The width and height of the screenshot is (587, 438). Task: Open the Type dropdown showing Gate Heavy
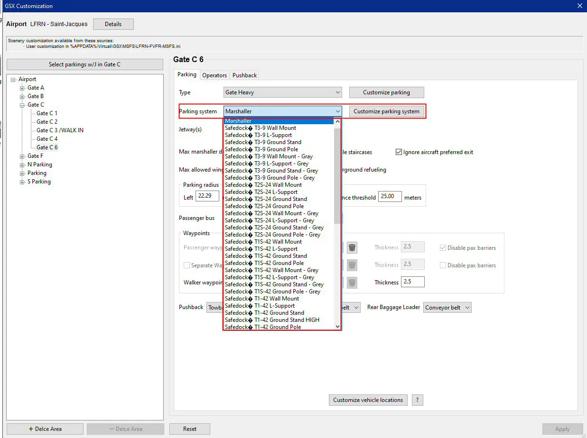282,92
